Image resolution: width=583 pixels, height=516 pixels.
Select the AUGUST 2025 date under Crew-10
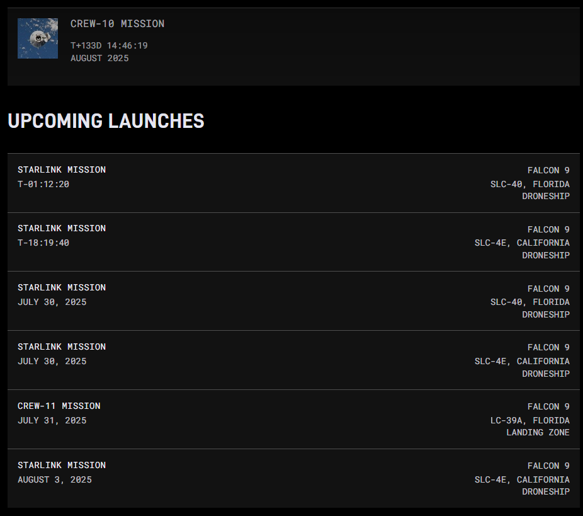(x=99, y=58)
